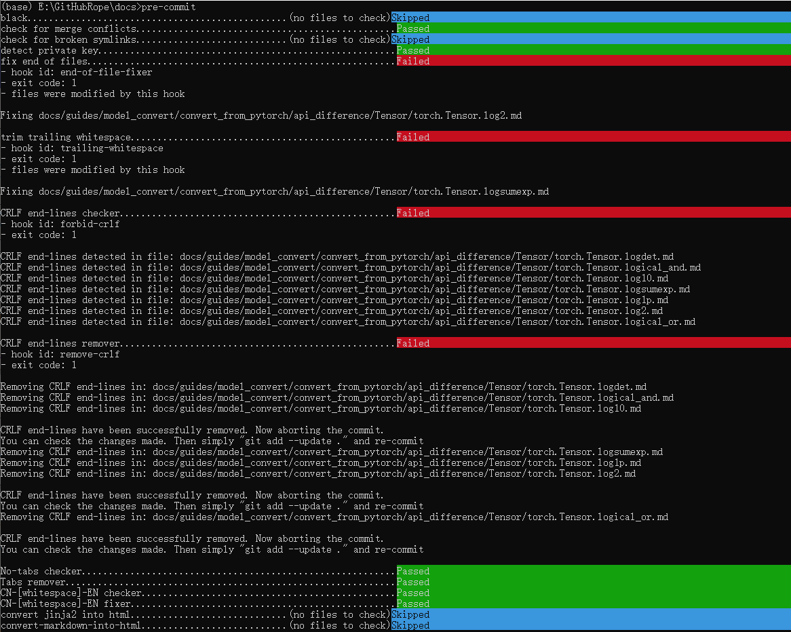Click the 'pre-commit' command prompt line
This screenshot has height=632, width=791.
coord(98,7)
